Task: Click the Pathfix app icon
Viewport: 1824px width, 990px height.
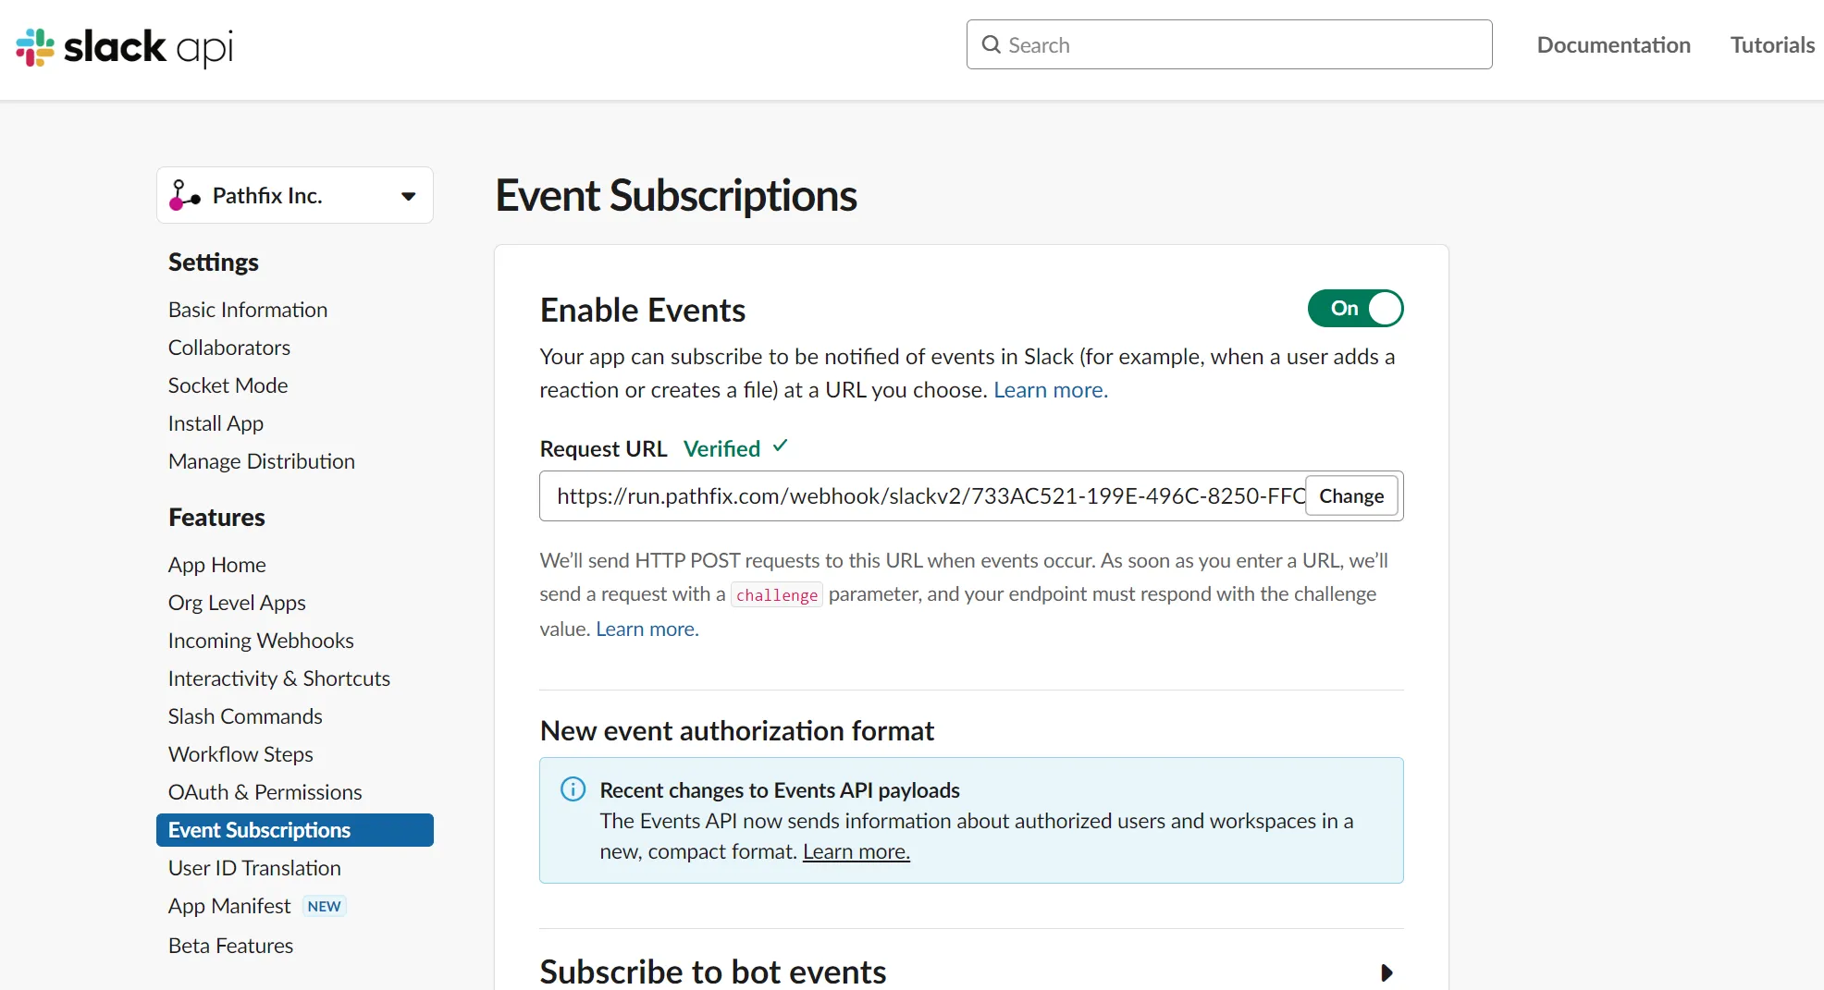Action: pyautogui.click(x=184, y=195)
